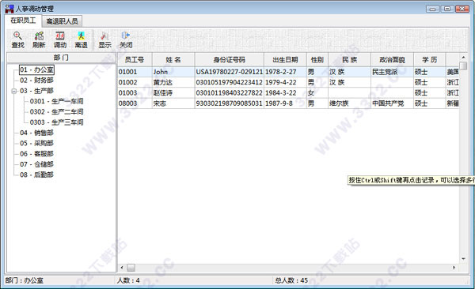475x289 pixels.
Task: Click status bar 部门：办公室 text
Action: point(25,280)
